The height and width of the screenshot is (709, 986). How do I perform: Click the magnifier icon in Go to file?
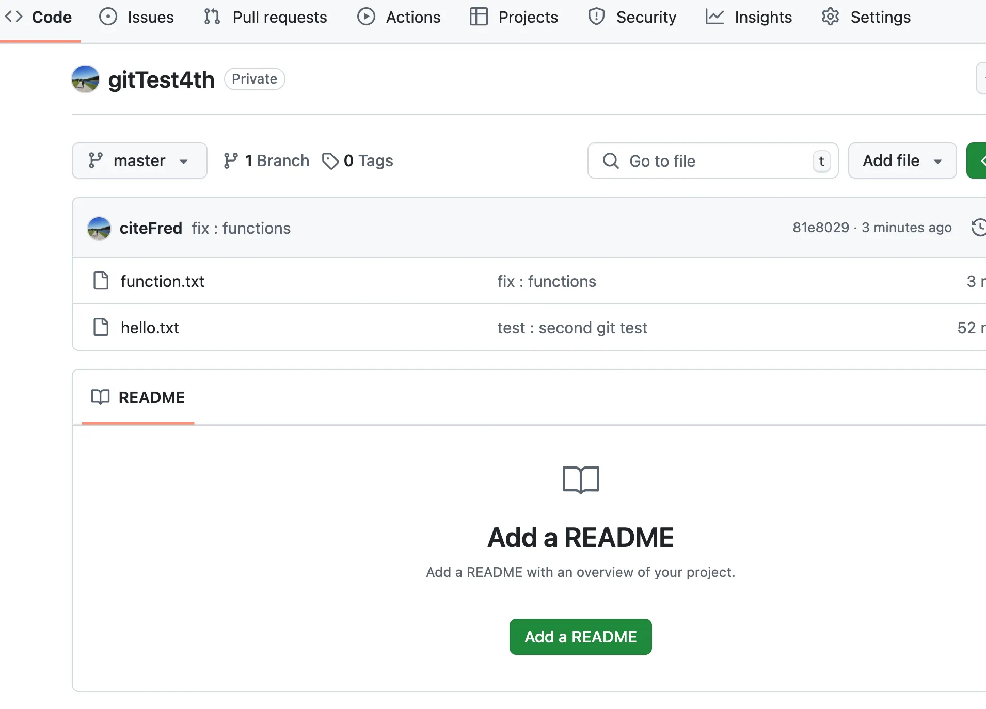[x=611, y=161]
